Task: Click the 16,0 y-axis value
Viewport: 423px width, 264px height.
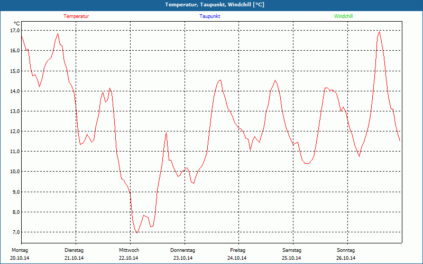Action: pos(15,51)
